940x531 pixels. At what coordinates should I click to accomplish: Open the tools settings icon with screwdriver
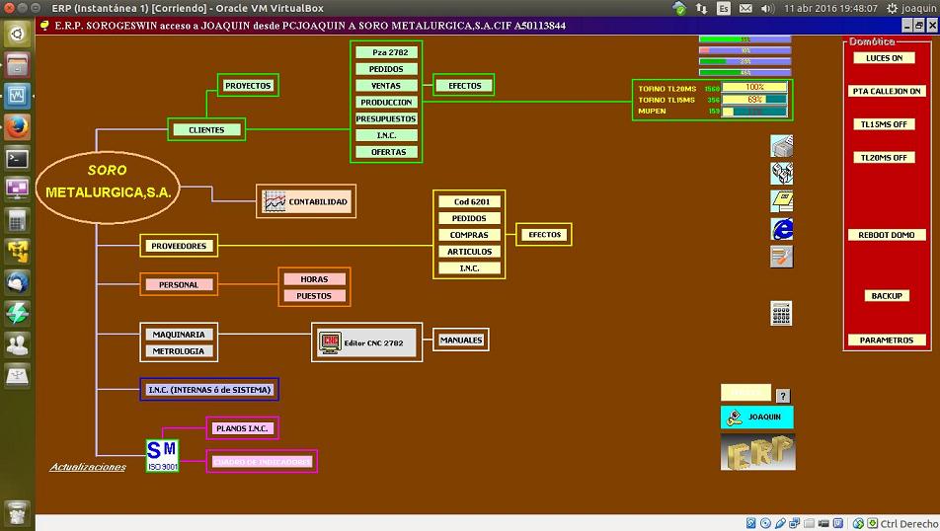pyautogui.click(x=781, y=257)
